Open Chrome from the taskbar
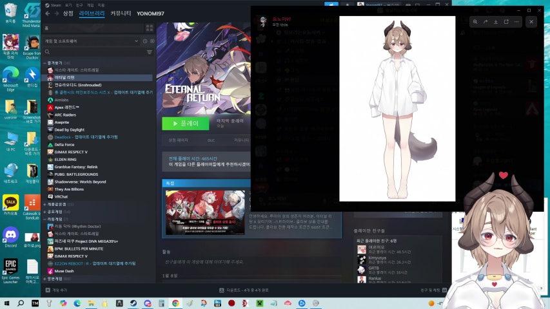The width and height of the screenshot is (550, 309). (175, 303)
